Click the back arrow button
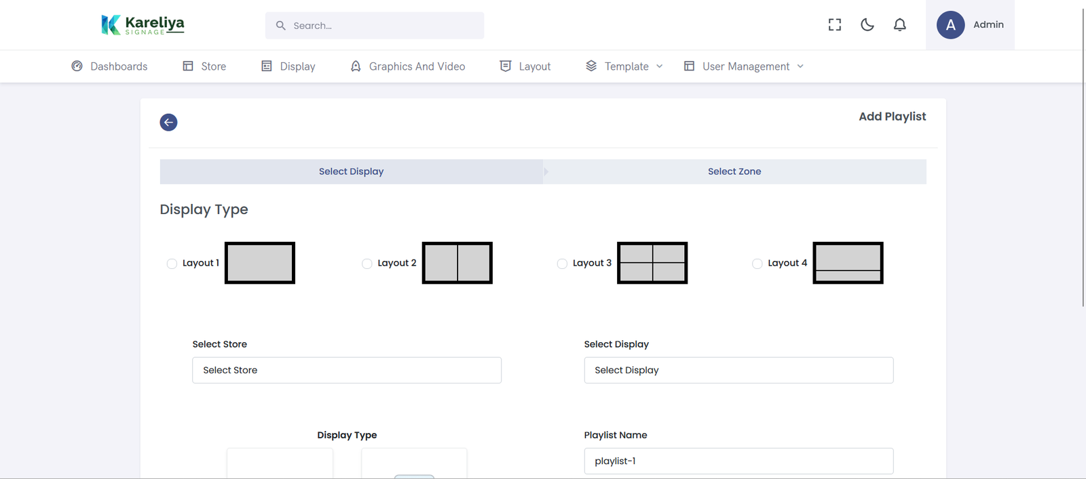1086x479 pixels. coord(168,122)
